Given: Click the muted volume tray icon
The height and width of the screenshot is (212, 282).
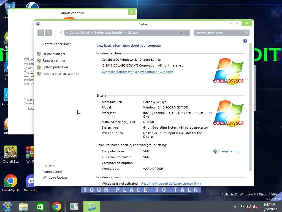Looking at the screenshot, I should pos(255,207).
